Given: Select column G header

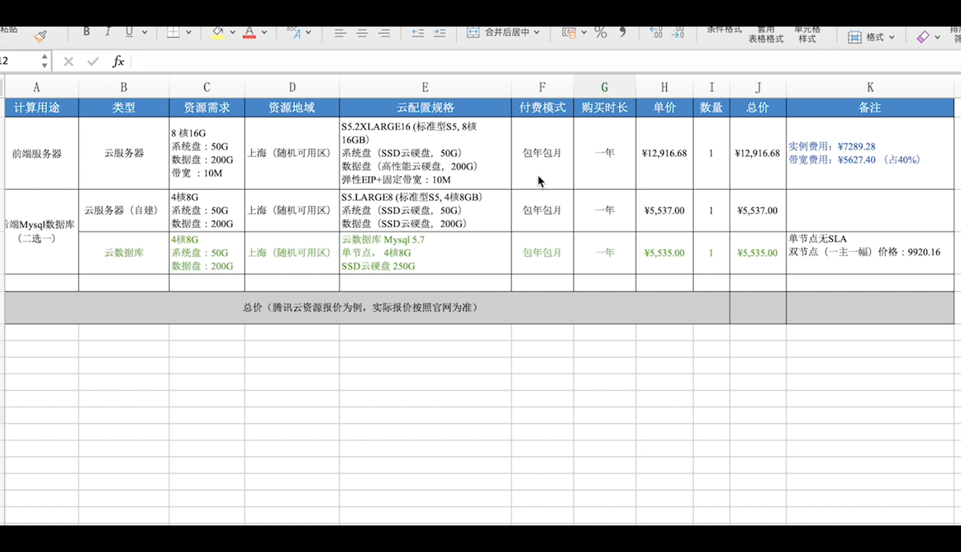Looking at the screenshot, I should click(605, 87).
